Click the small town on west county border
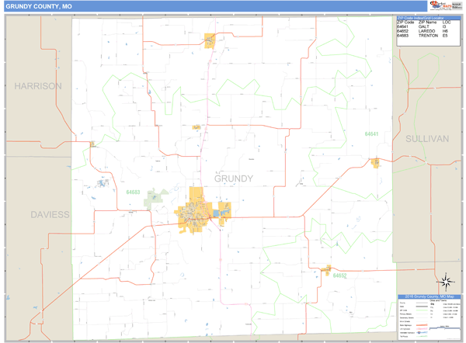 point(92,144)
